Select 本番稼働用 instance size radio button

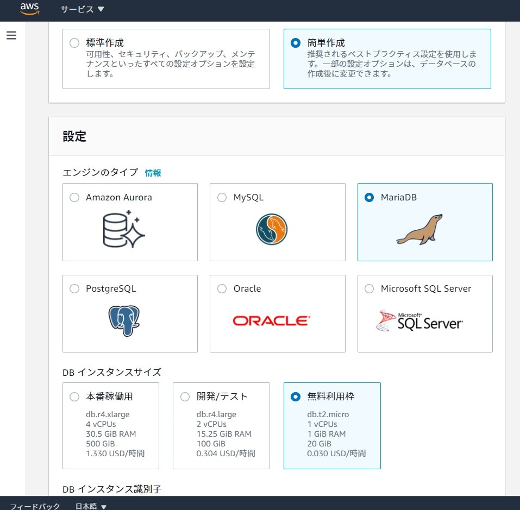tap(74, 396)
